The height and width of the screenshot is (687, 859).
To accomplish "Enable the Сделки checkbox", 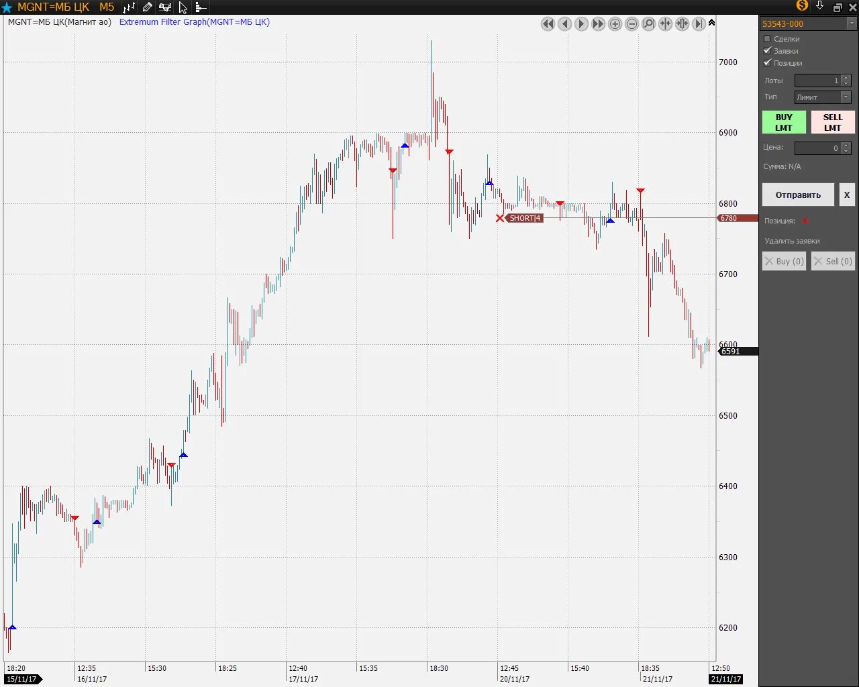I will [767, 39].
